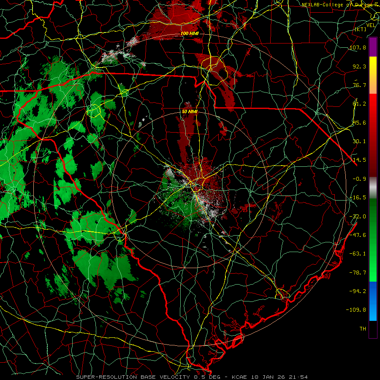
Task: Click the -32.0 legend value
Action: (x=358, y=217)
